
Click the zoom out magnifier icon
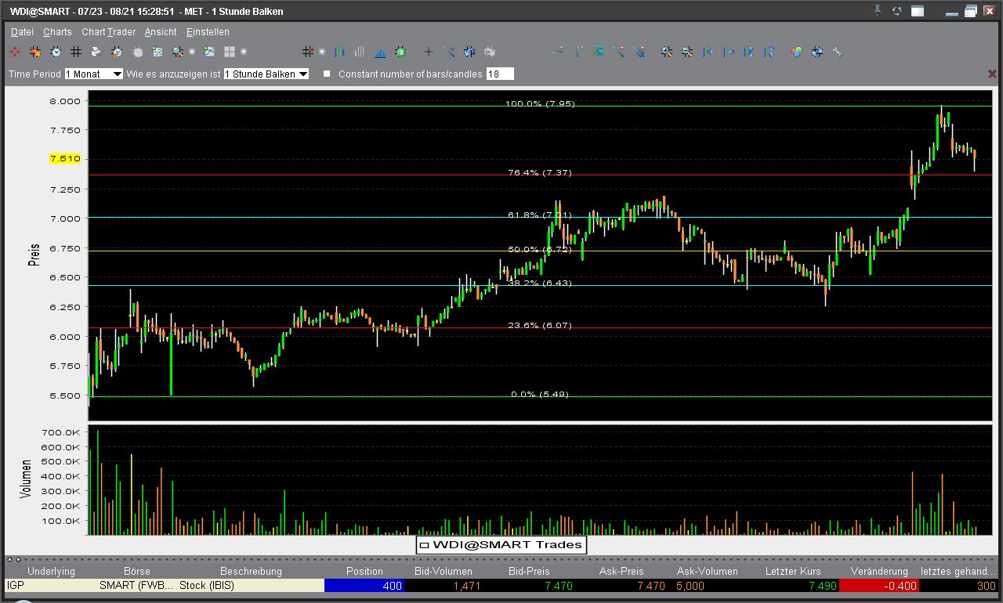[687, 52]
